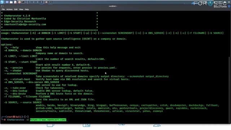Click the 'Edge-Security Research' line
Screen dimensions: 231x130
pos(20,22)
